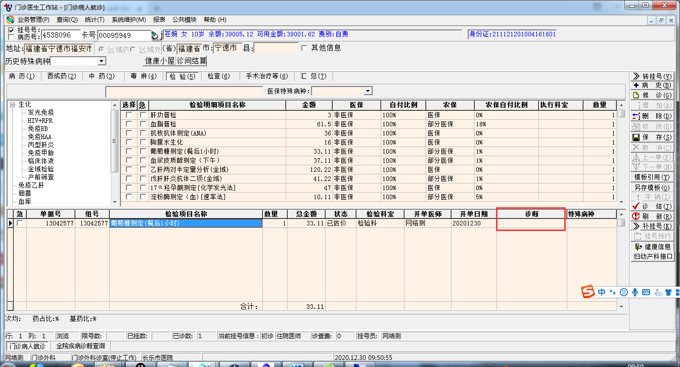This screenshot has width=680, height=367.
Task: Select 发光免疫 in the tree
Action: [40, 113]
